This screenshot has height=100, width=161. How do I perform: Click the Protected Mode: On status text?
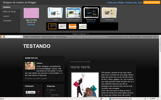[x=125, y=99]
